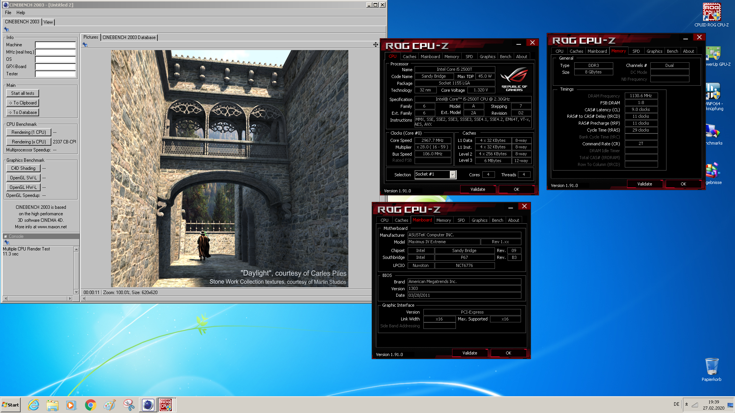This screenshot has height=413, width=735.
Task: Click Validate in CPU tab CPU-Z window
Action: click(x=478, y=189)
